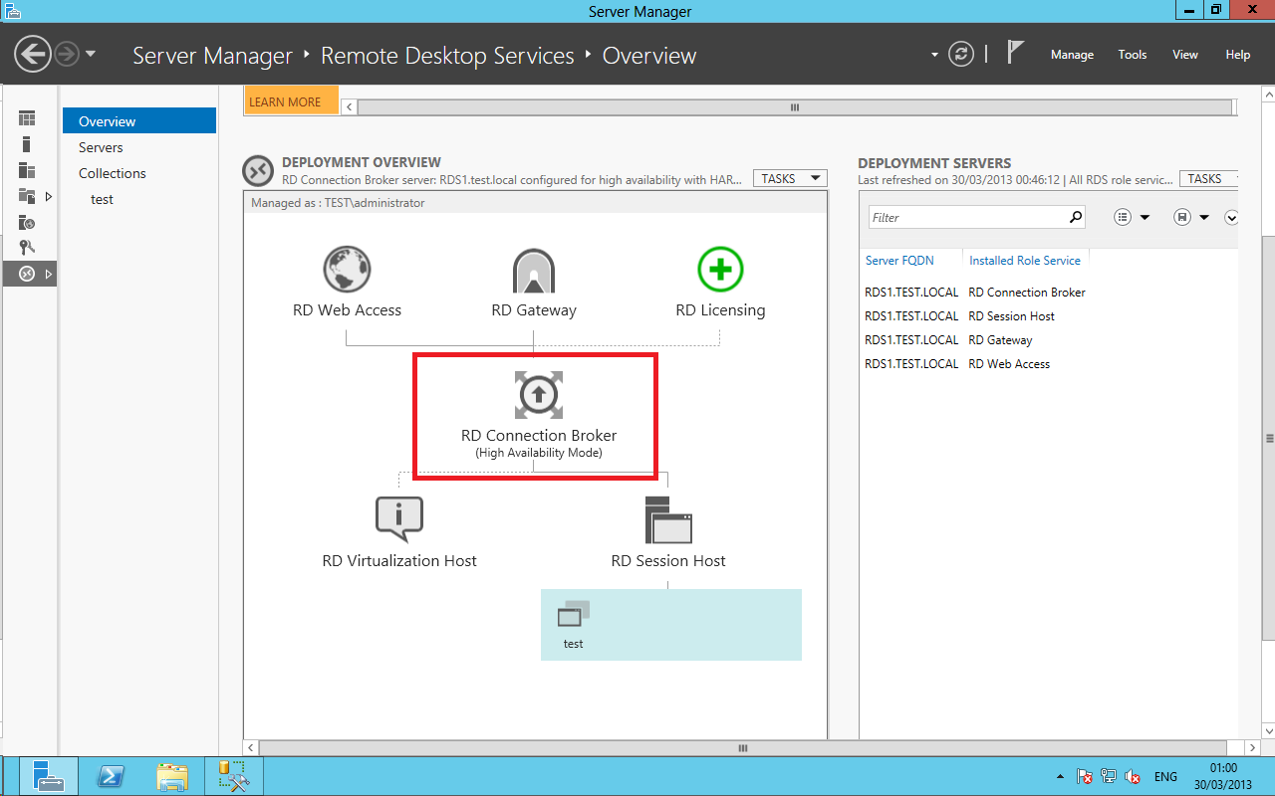
Task: Click the Deployment Overview bottom horizontal scrollbar
Action: 742,747
